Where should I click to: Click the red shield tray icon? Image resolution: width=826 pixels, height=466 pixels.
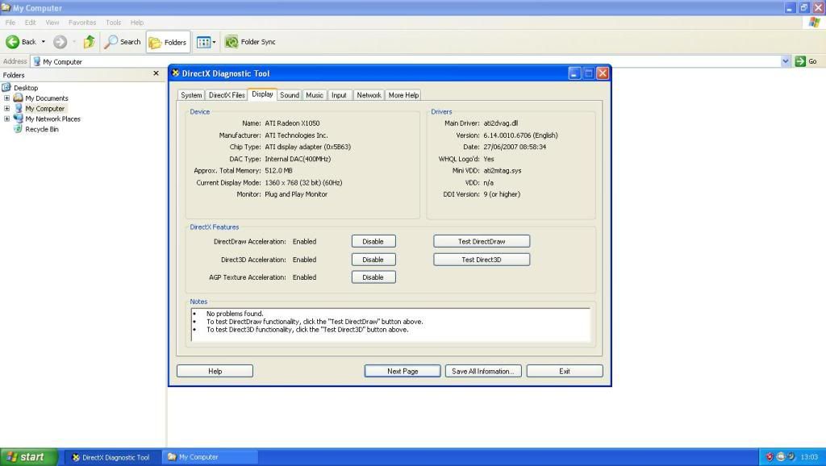[769, 457]
